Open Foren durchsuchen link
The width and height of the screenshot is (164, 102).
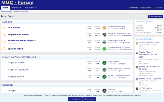point(20,11)
